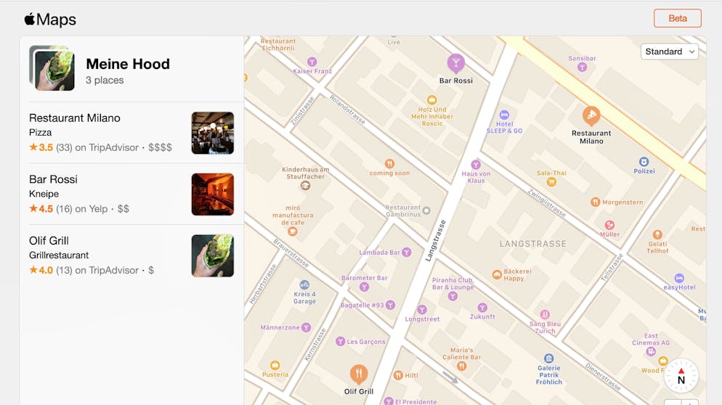
Task: Open the Restaurant Milano photo thumbnail
Action: click(213, 133)
